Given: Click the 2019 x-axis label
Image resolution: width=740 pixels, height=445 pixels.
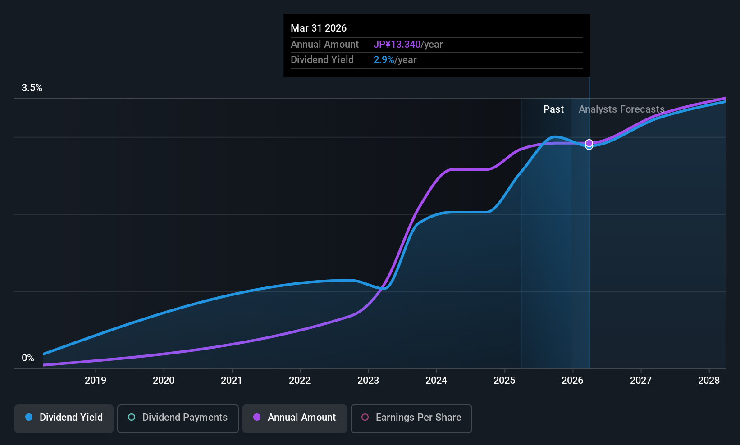Looking at the screenshot, I should pos(96,381).
